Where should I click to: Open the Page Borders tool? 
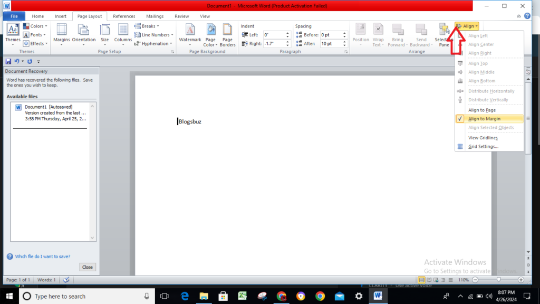click(228, 34)
